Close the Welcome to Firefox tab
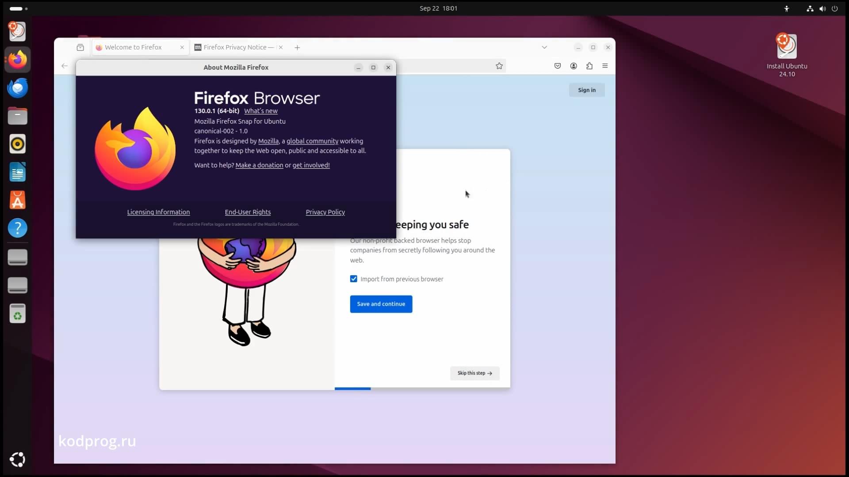The height and width of the screenshot is (477, 849). [x=182, y=47]
